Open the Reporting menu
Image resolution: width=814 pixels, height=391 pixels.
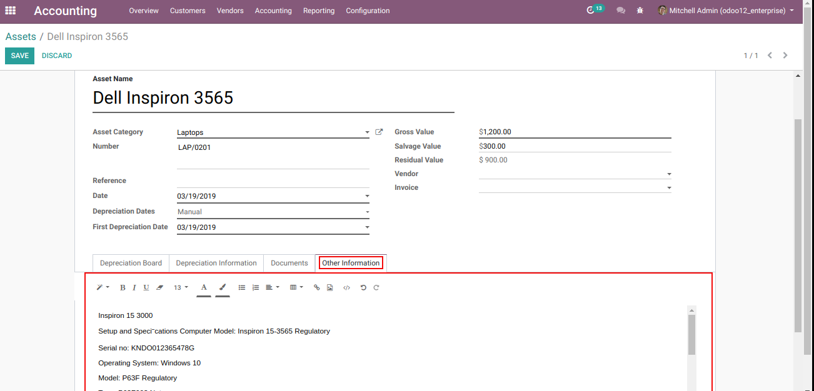[319, 11]
